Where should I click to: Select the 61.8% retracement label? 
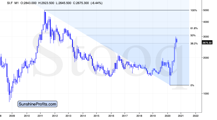(x=194, y=28)
